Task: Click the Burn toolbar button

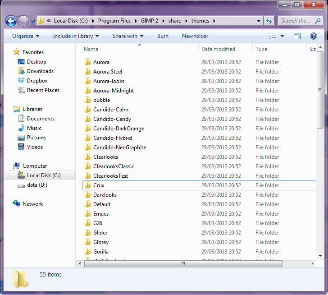Action: point(163,36)
